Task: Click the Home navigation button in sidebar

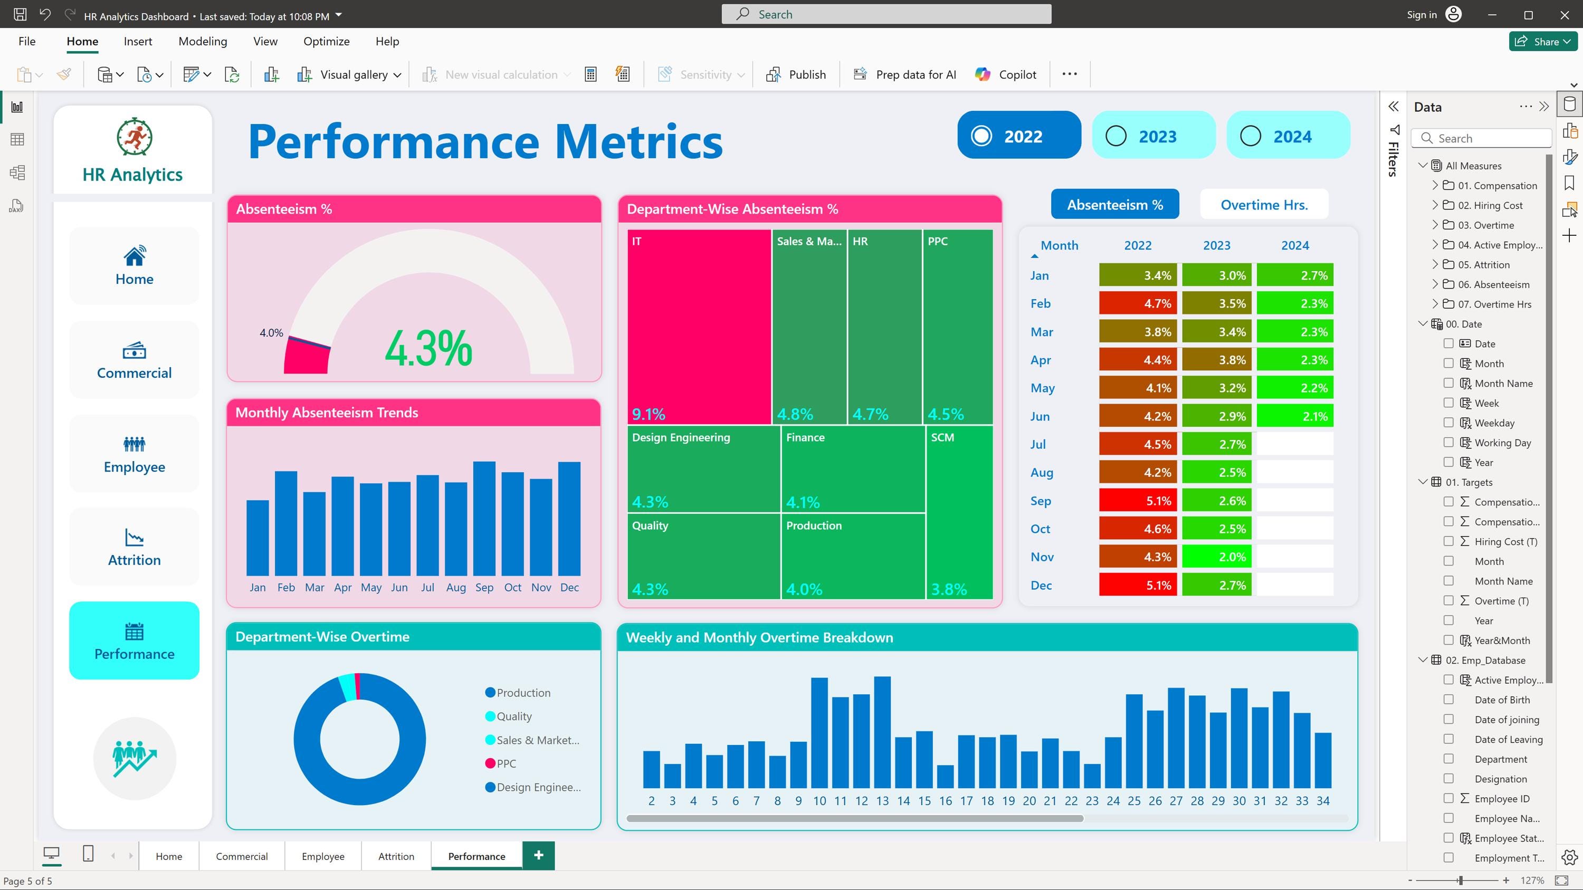Action: 134,265
